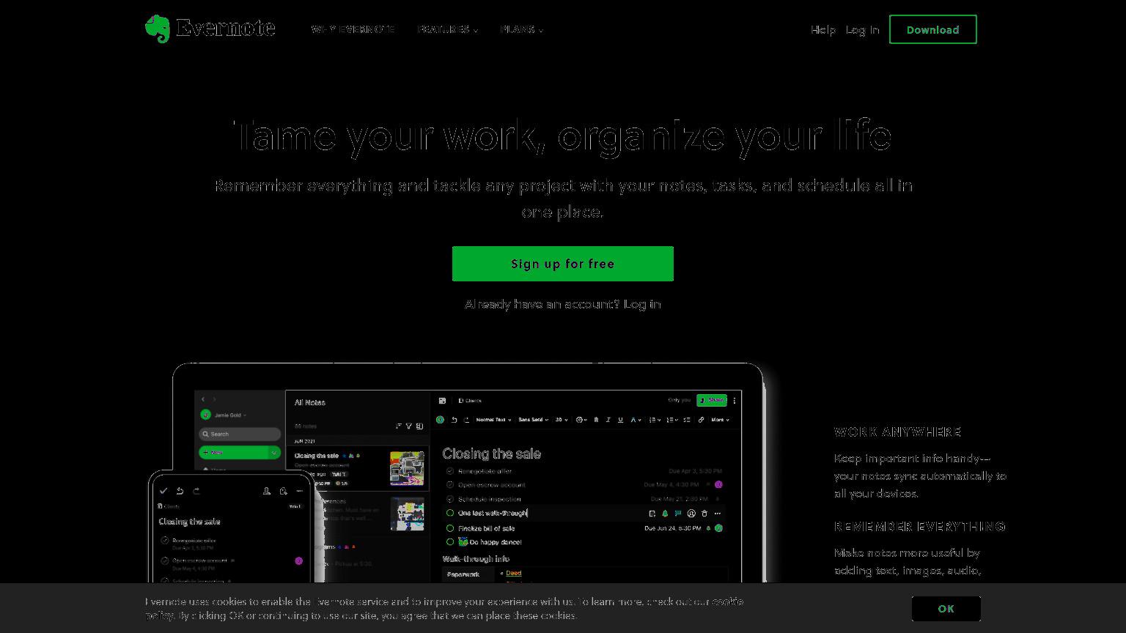Uncheck the Schedule inspection task in laptop
This screenshot has width=1126, height=633.
click(450, 499)
